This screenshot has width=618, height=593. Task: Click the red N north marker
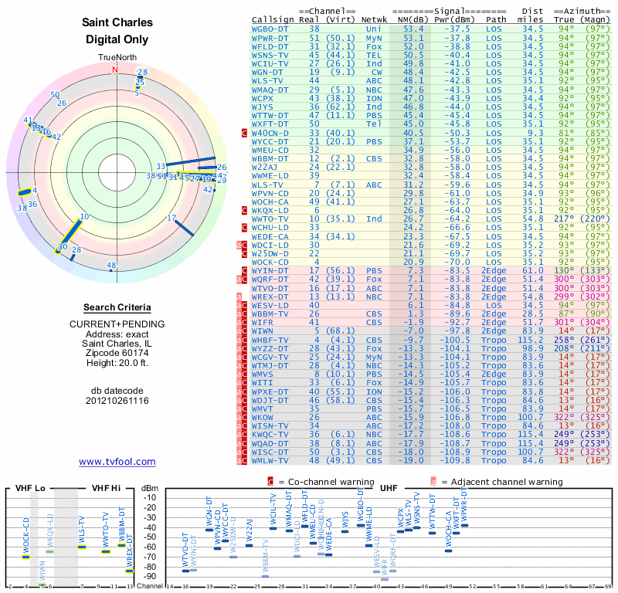(114, 69)
